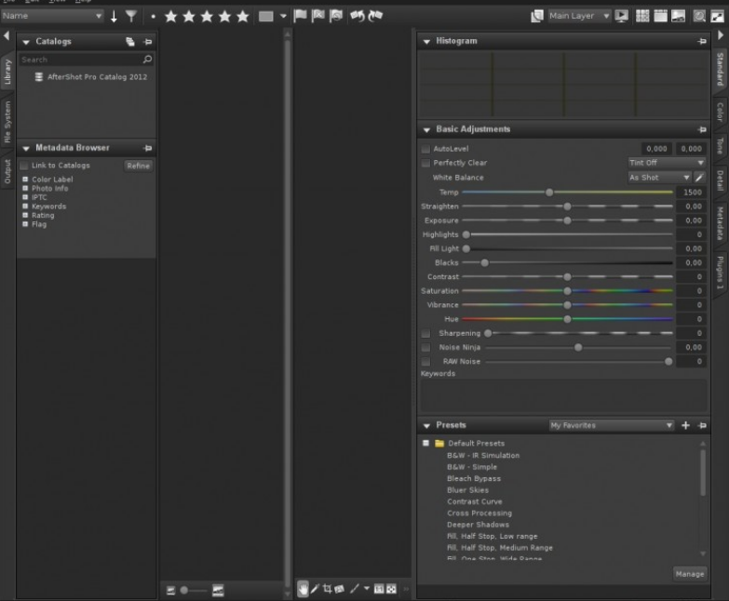This screenshot has height=601, width=729.
Task: Click the Saturation slider handle
Action: [567, 291]
